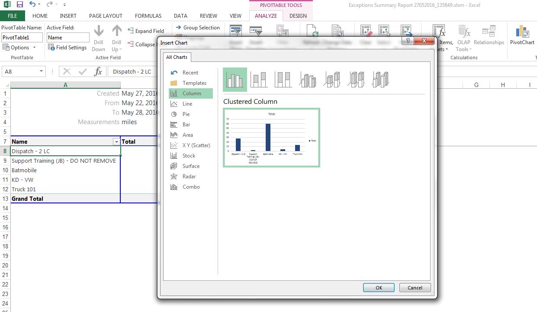This screenshot has height=312, width=537.
Task: Choose Bar chart category
Action: pos(191,125)
